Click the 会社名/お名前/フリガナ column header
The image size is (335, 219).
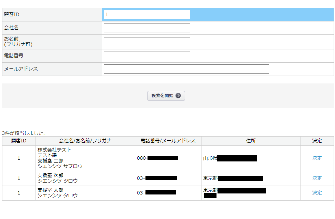coord(85,141)
